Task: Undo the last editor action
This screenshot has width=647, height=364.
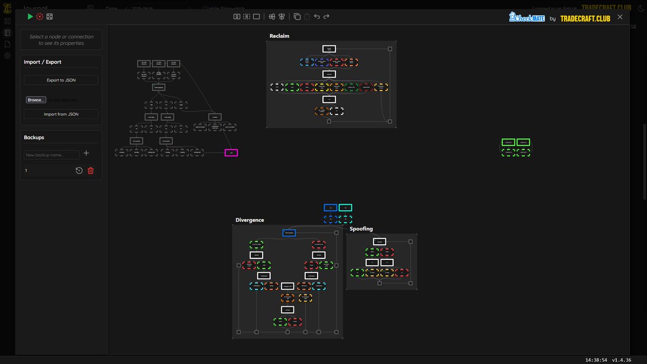Action: 317,17
